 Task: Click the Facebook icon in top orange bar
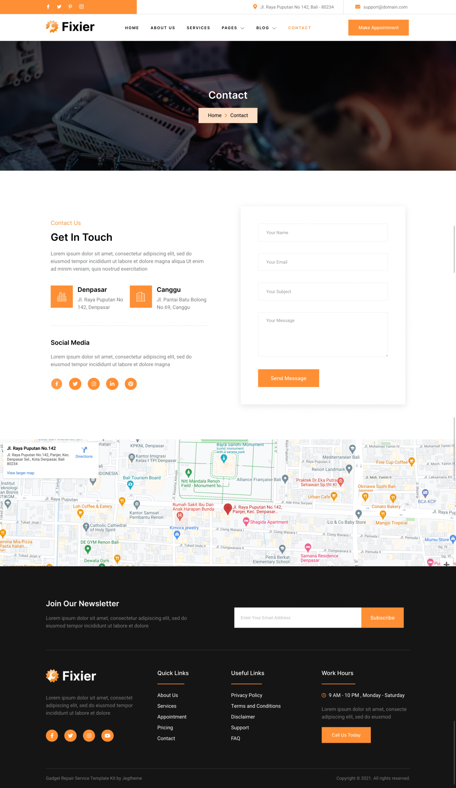pos(48,6)
